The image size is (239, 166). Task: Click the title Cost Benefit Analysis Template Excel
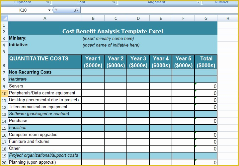[113, 31]
